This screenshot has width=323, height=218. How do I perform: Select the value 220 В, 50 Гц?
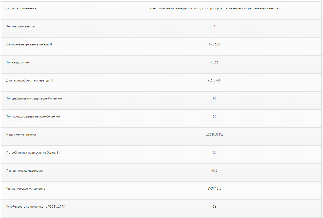tap(214, 135)
